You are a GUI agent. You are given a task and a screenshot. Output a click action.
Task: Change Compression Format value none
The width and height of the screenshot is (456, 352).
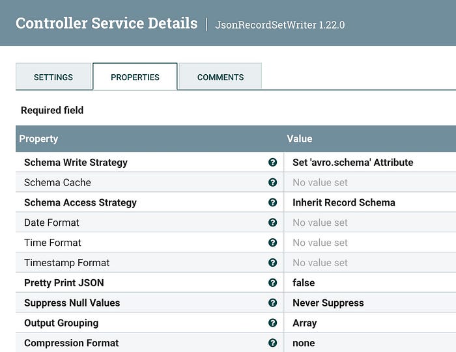(x=304, y=343)
